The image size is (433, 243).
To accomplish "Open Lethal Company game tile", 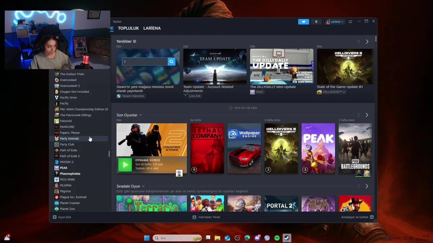I will pos(207,148).
